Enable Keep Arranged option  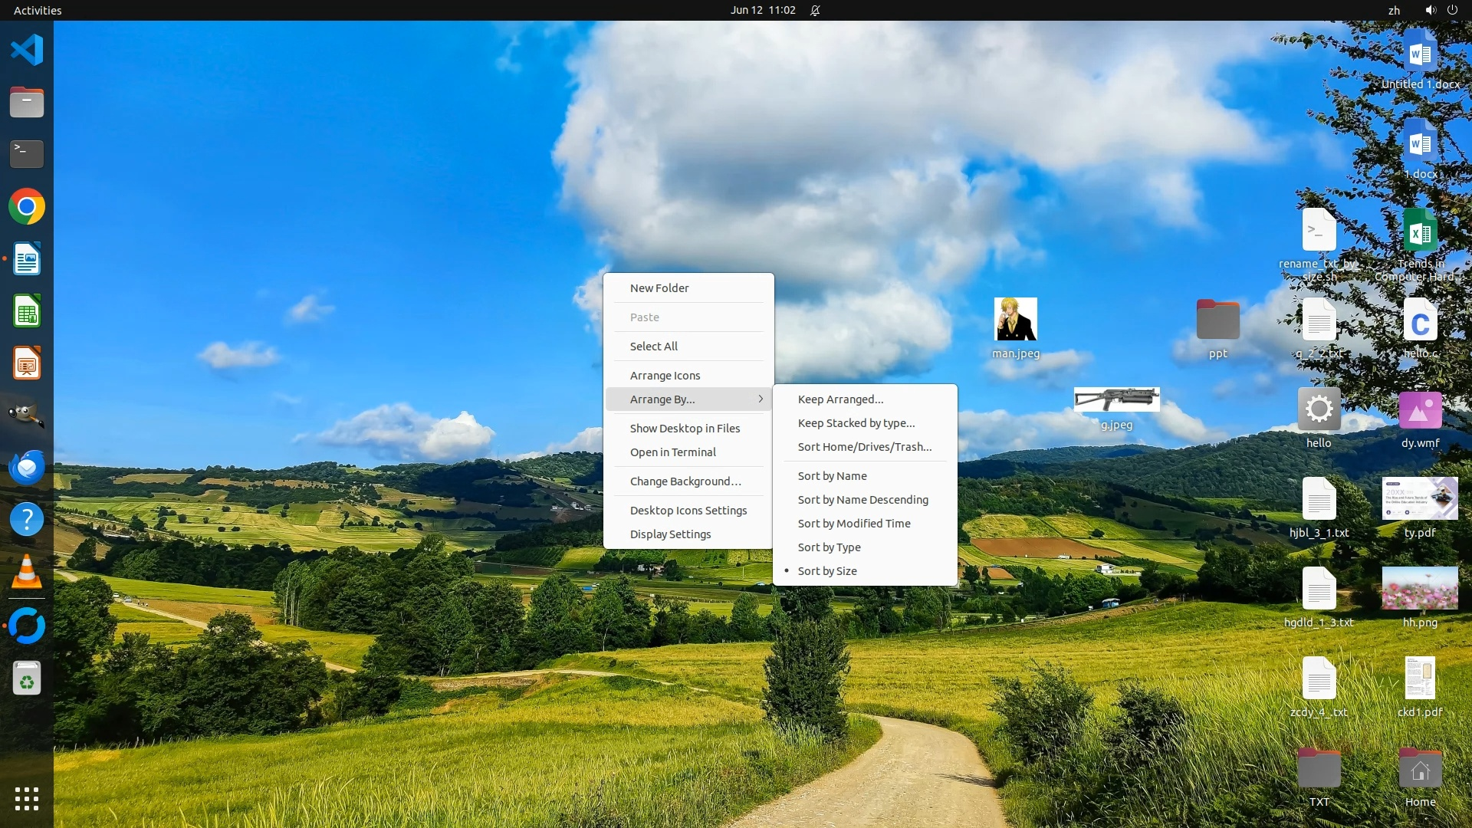(840, 399)
